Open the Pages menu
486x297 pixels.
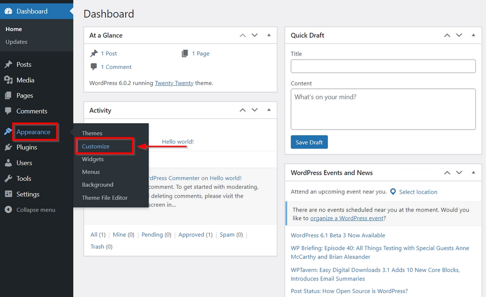25,96
